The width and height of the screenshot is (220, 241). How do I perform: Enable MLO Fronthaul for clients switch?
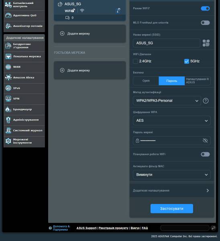tap(205, 23)
